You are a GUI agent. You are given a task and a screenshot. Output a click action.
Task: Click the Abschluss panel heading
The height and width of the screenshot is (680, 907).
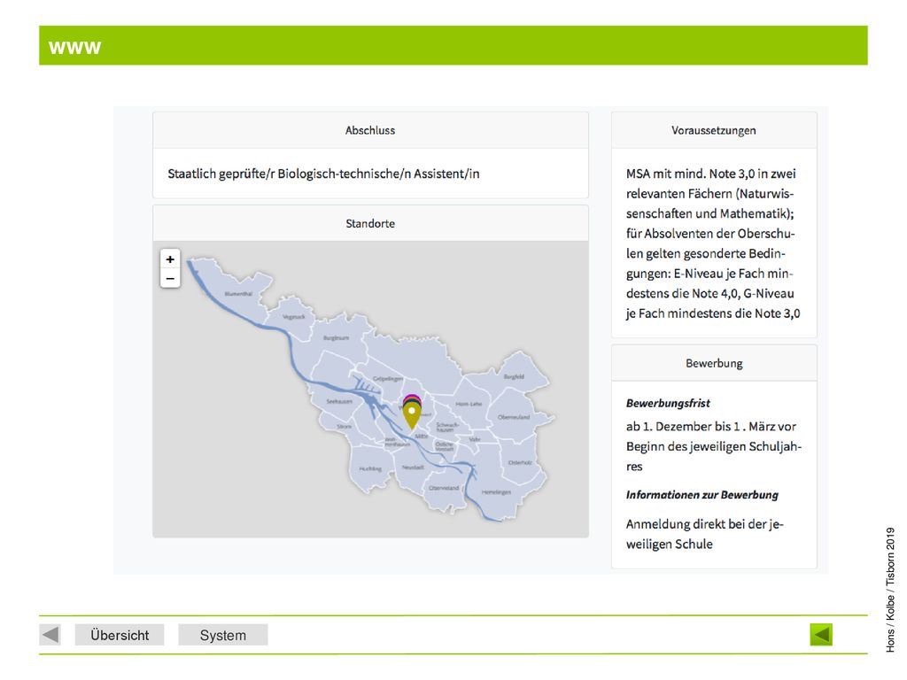370,130
